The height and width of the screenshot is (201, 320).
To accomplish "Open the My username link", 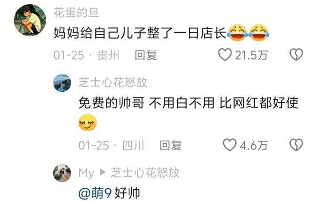I will pyautogui.click(x=86, y=173).
